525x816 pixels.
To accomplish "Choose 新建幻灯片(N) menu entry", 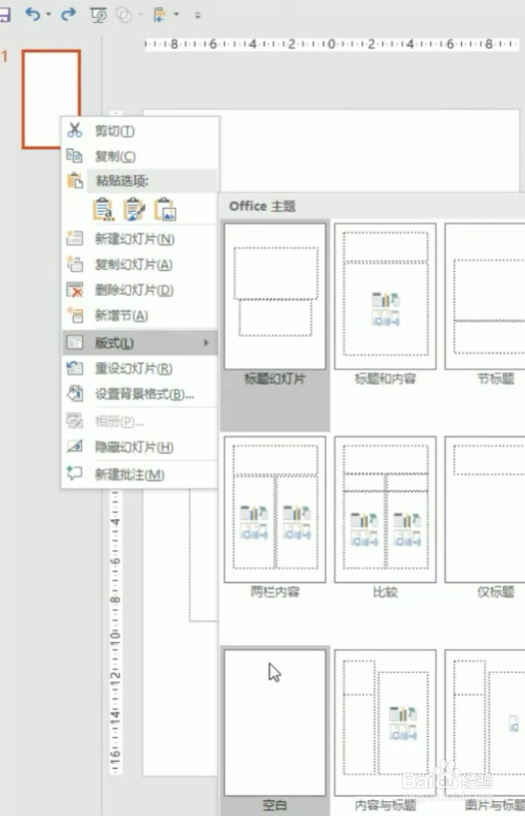I will coord(140,239).
